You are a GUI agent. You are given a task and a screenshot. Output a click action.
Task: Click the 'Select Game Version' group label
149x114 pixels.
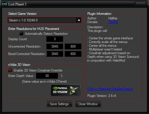coord(22,14)
